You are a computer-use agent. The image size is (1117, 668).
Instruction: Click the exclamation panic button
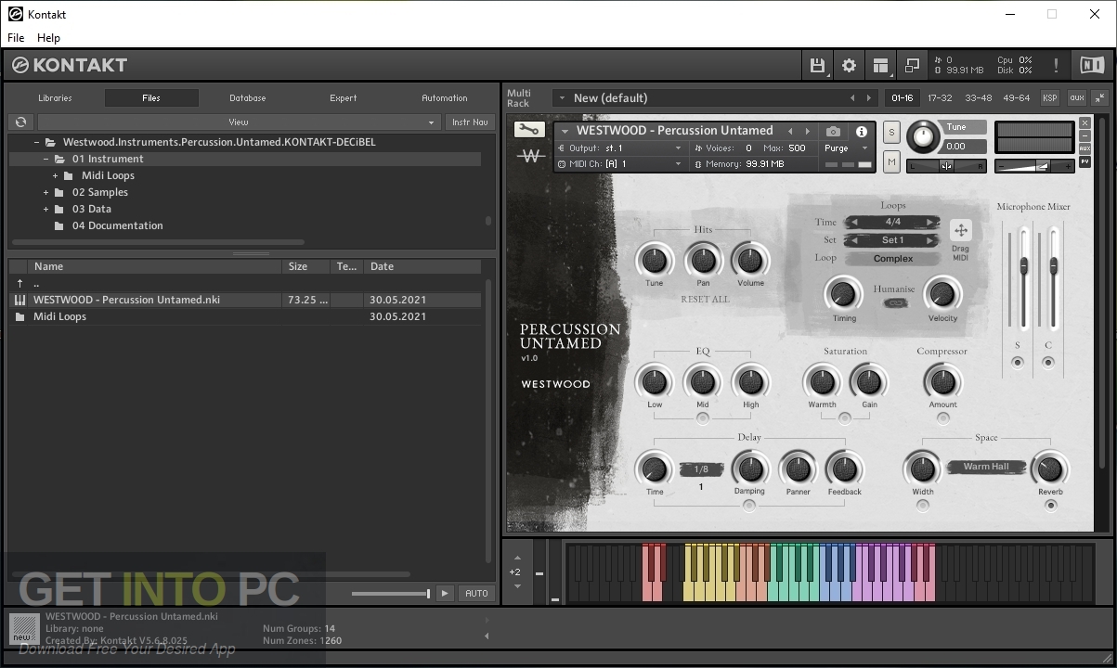(x=1056, y=65)
